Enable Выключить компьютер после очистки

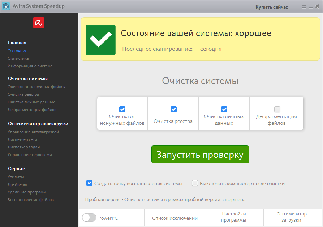tap(195, 183)
